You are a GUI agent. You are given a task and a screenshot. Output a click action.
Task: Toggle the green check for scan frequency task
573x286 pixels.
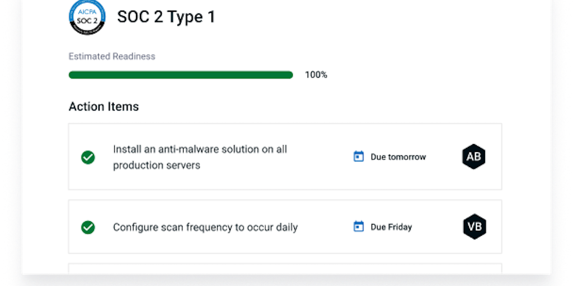coord(88,227)
